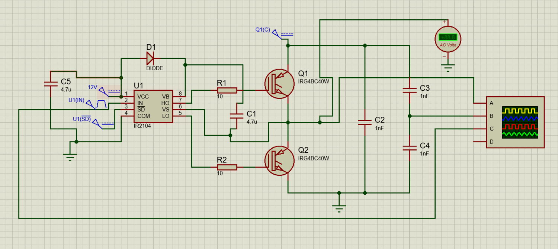Click the 10 value under R2
558x249 pixels.
[x=220, y=173]
